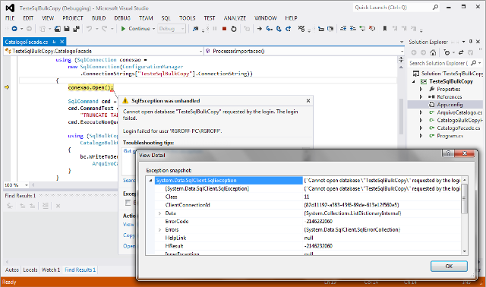Select ArquivoCatalogo.cs in Solution Explorer

(x=459, y=112)
